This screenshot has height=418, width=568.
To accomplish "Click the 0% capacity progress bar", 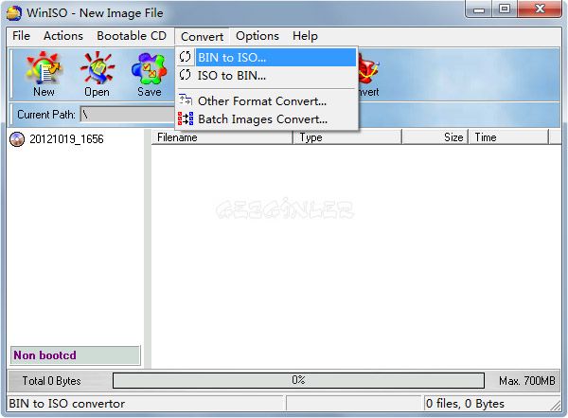I will [298, 380].
